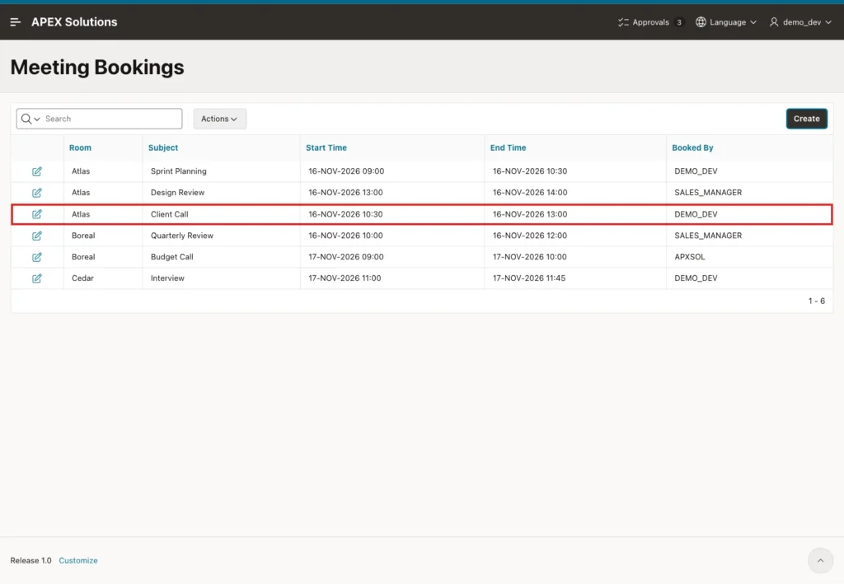Click the Meeting Bookings page heading
This screenshot has height=584, width=844.
97,68
